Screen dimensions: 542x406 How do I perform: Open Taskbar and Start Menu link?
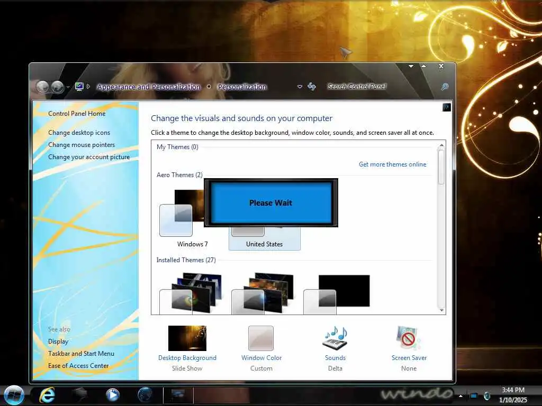tap(81, 354)
